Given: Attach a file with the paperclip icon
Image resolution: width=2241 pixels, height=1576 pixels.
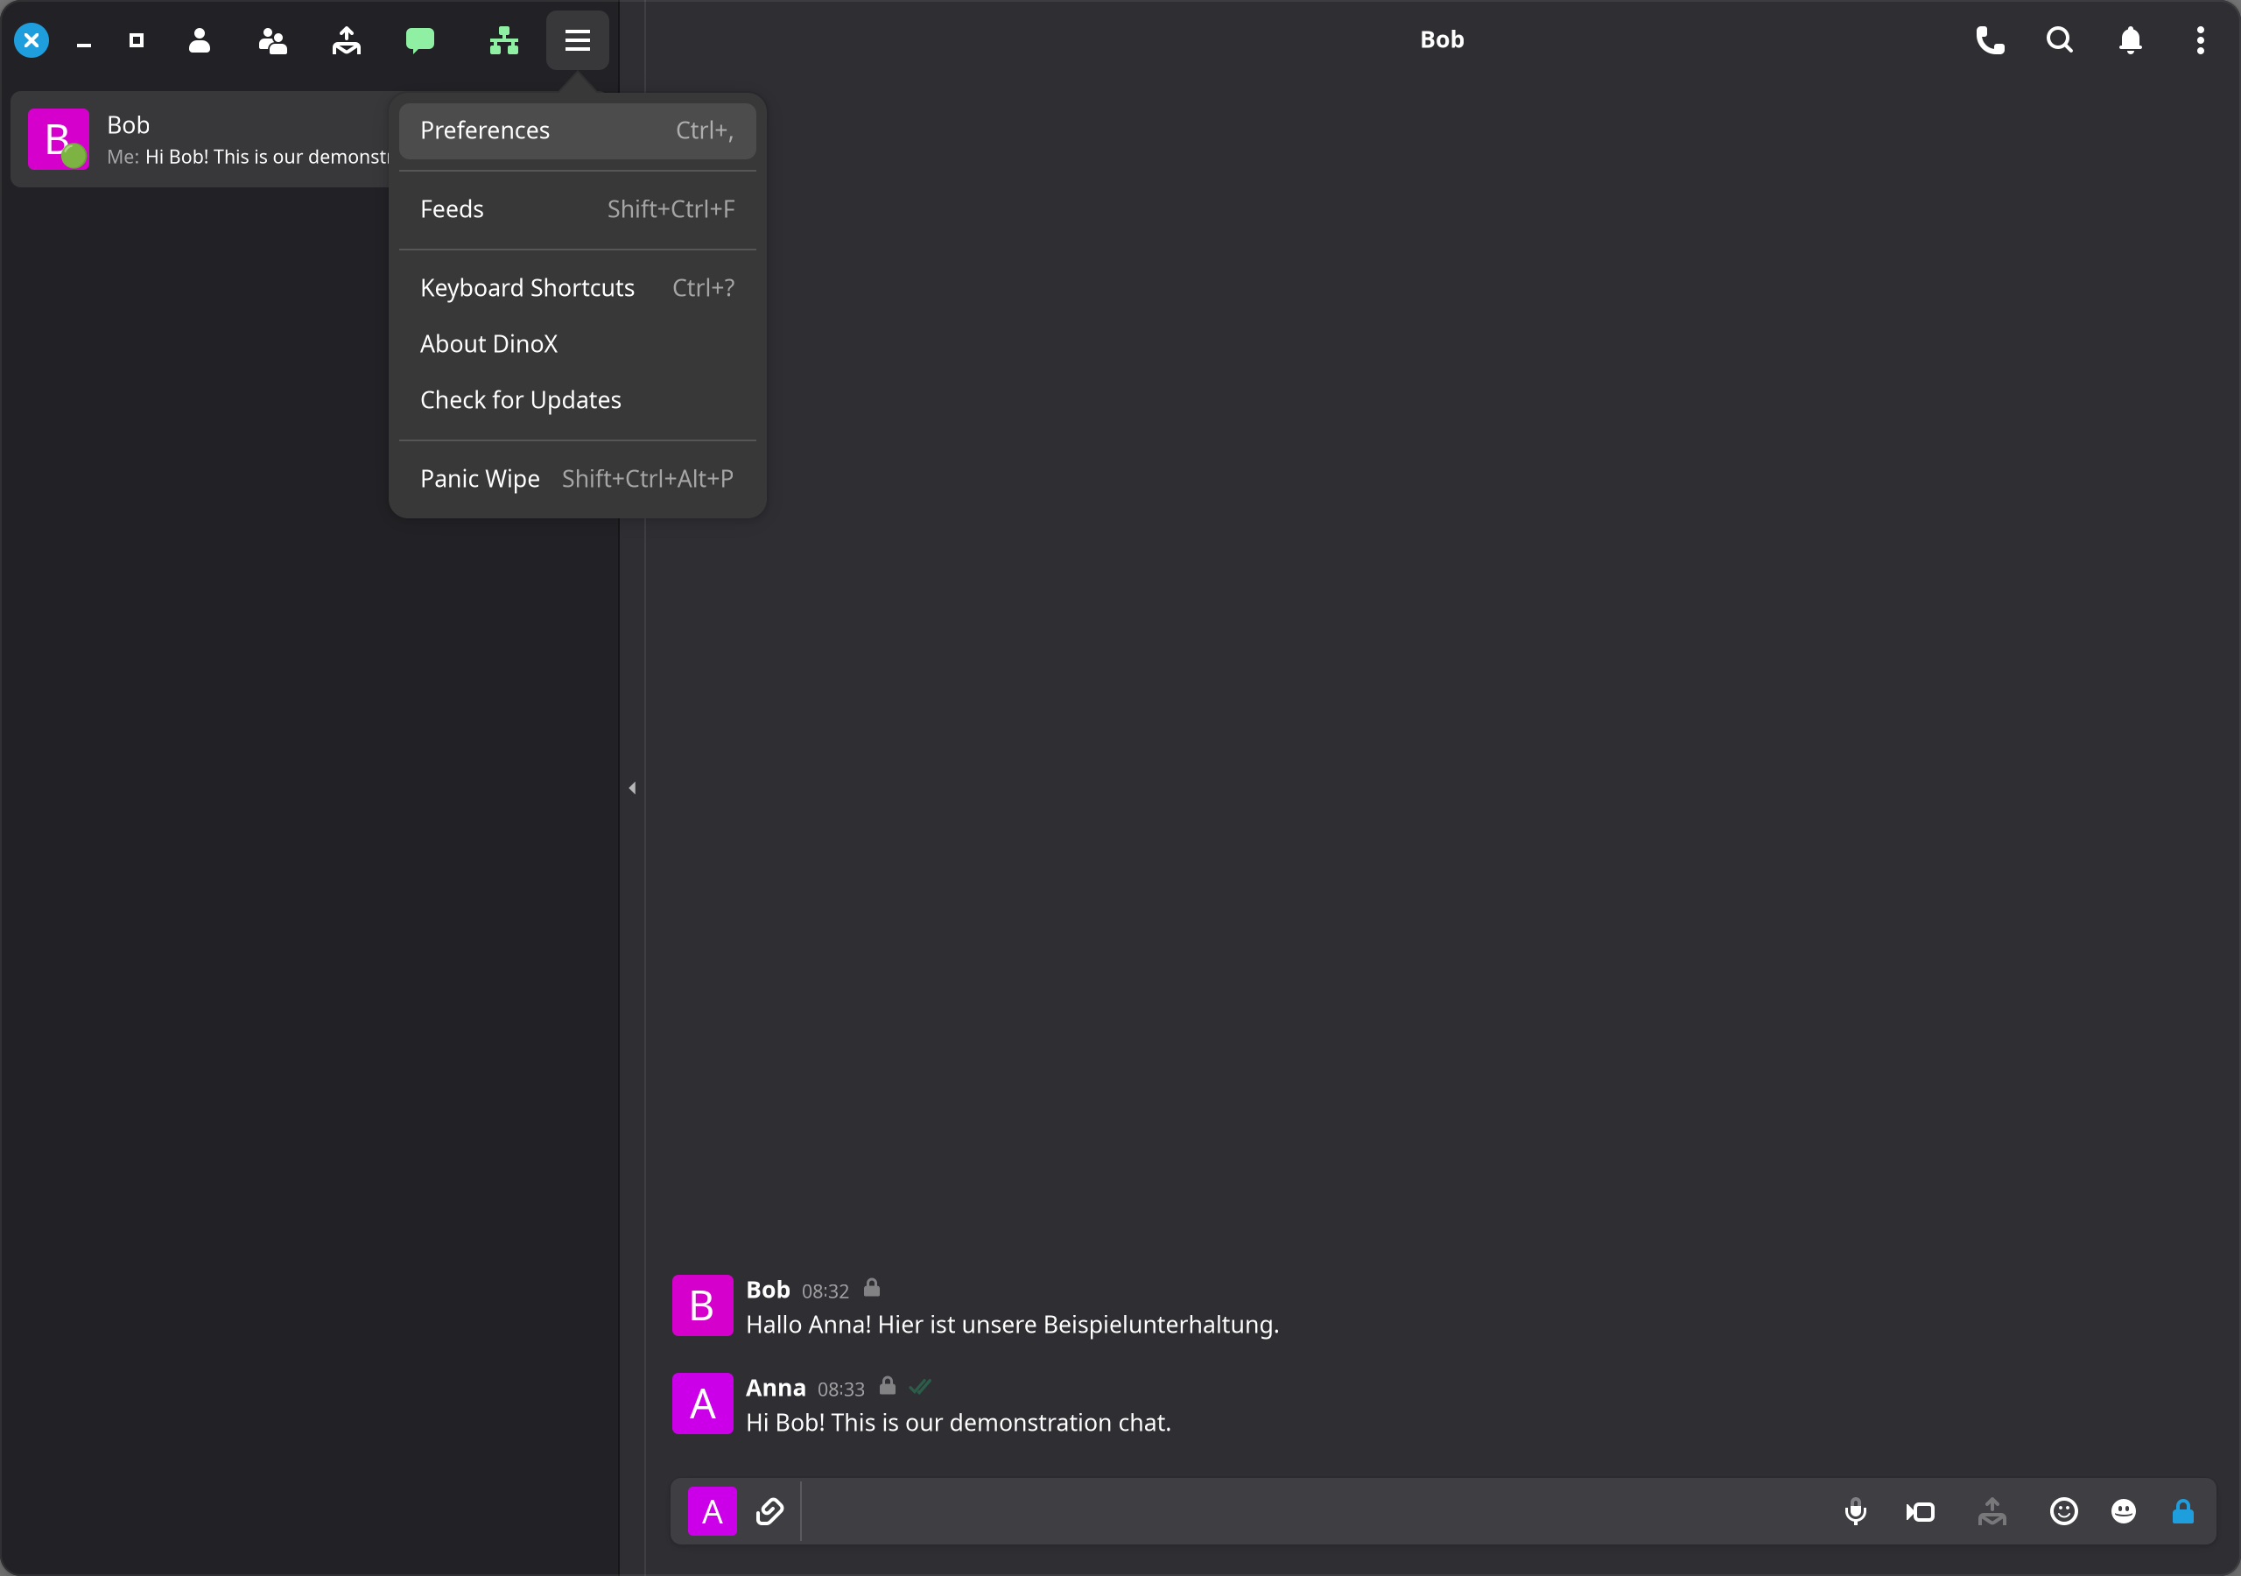Looking at the screenshot, I should [x=770, y=1511].
